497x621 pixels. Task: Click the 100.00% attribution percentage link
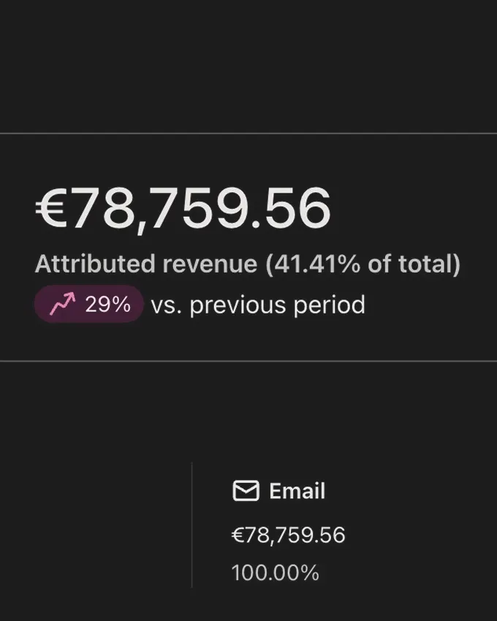coord(274,573)
